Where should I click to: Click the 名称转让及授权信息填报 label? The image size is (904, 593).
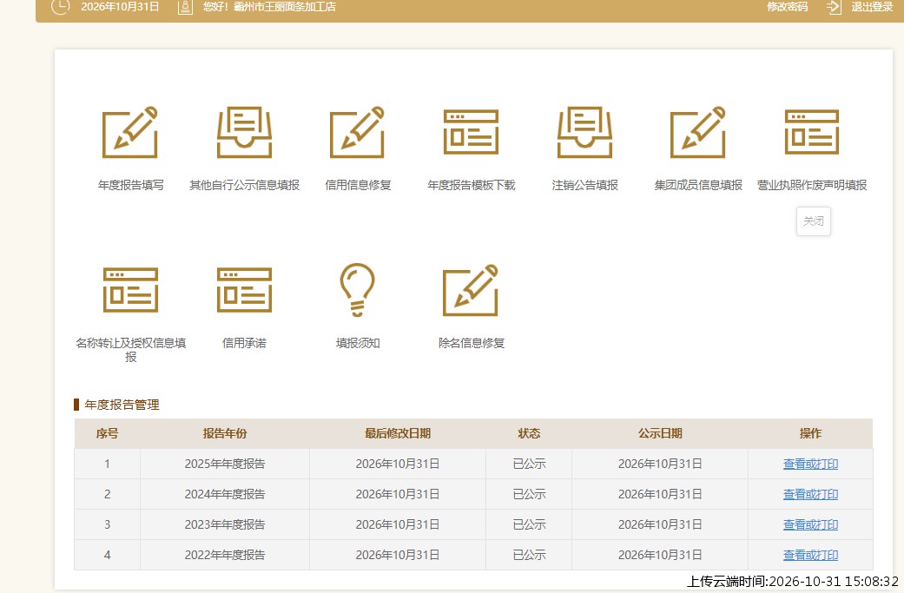click(x=131, y=350)
